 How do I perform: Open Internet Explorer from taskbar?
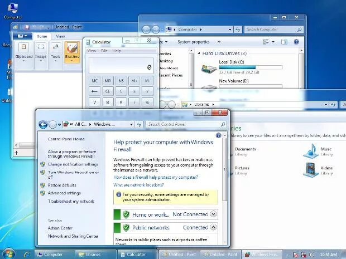tap(27, 255)
